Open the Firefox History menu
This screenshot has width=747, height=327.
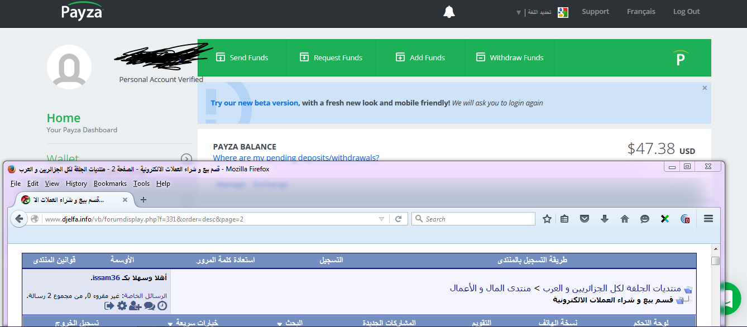[x=76, y=184]
